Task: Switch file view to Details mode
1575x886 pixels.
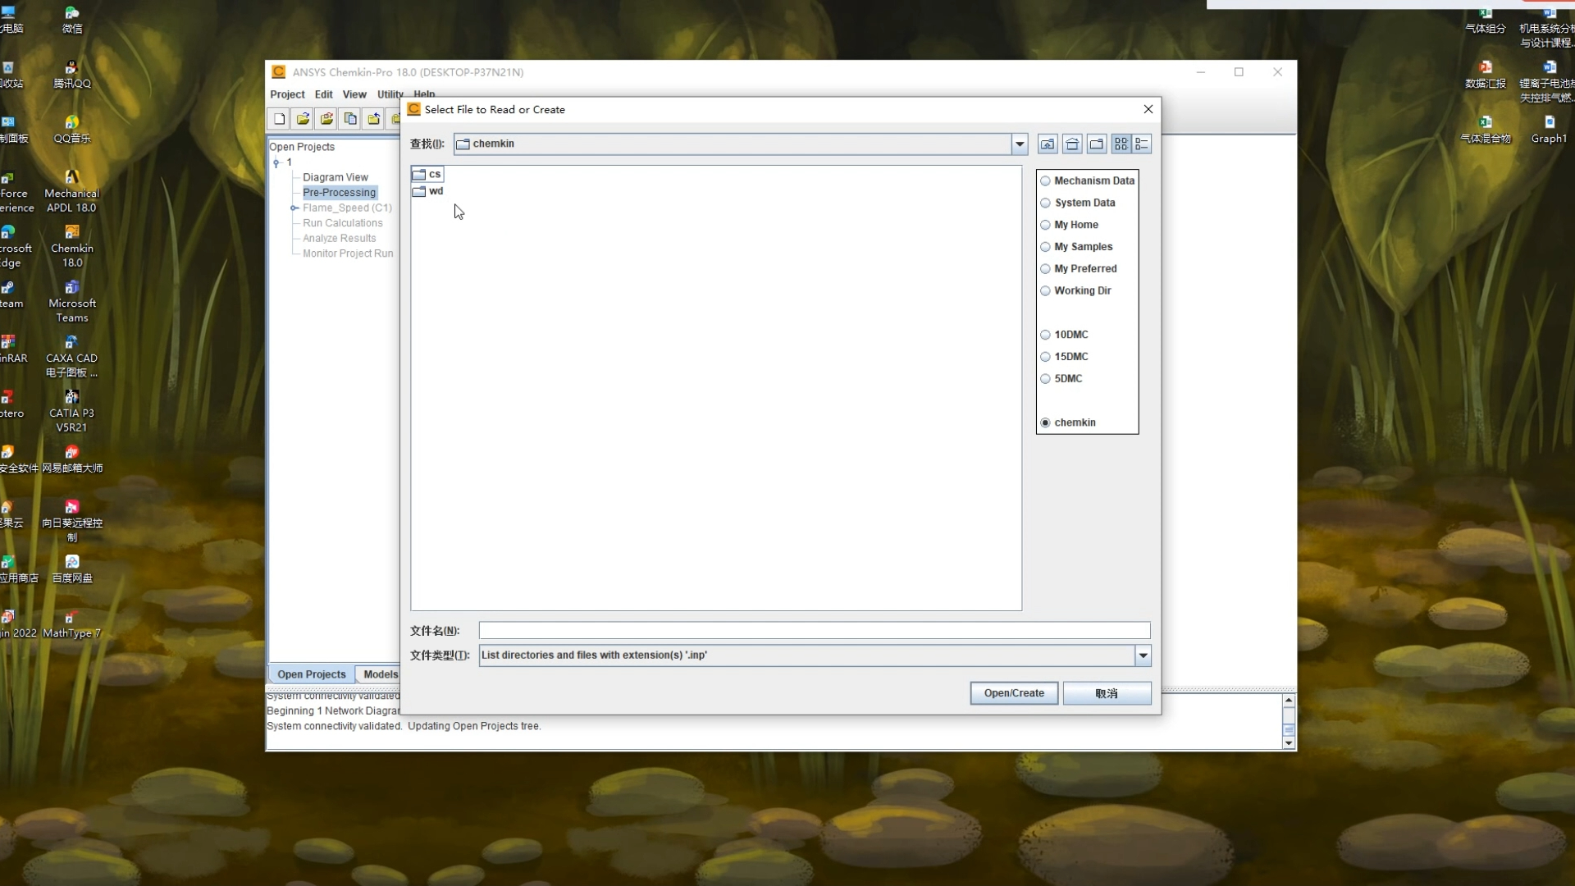Action: coord(1142,144)
